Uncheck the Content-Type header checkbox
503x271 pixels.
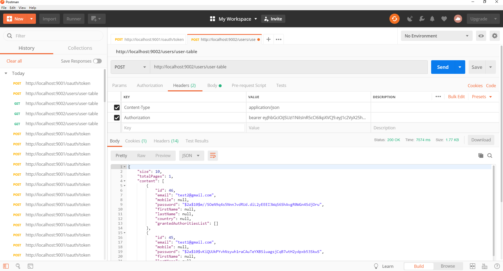click(x=117, y=107)
